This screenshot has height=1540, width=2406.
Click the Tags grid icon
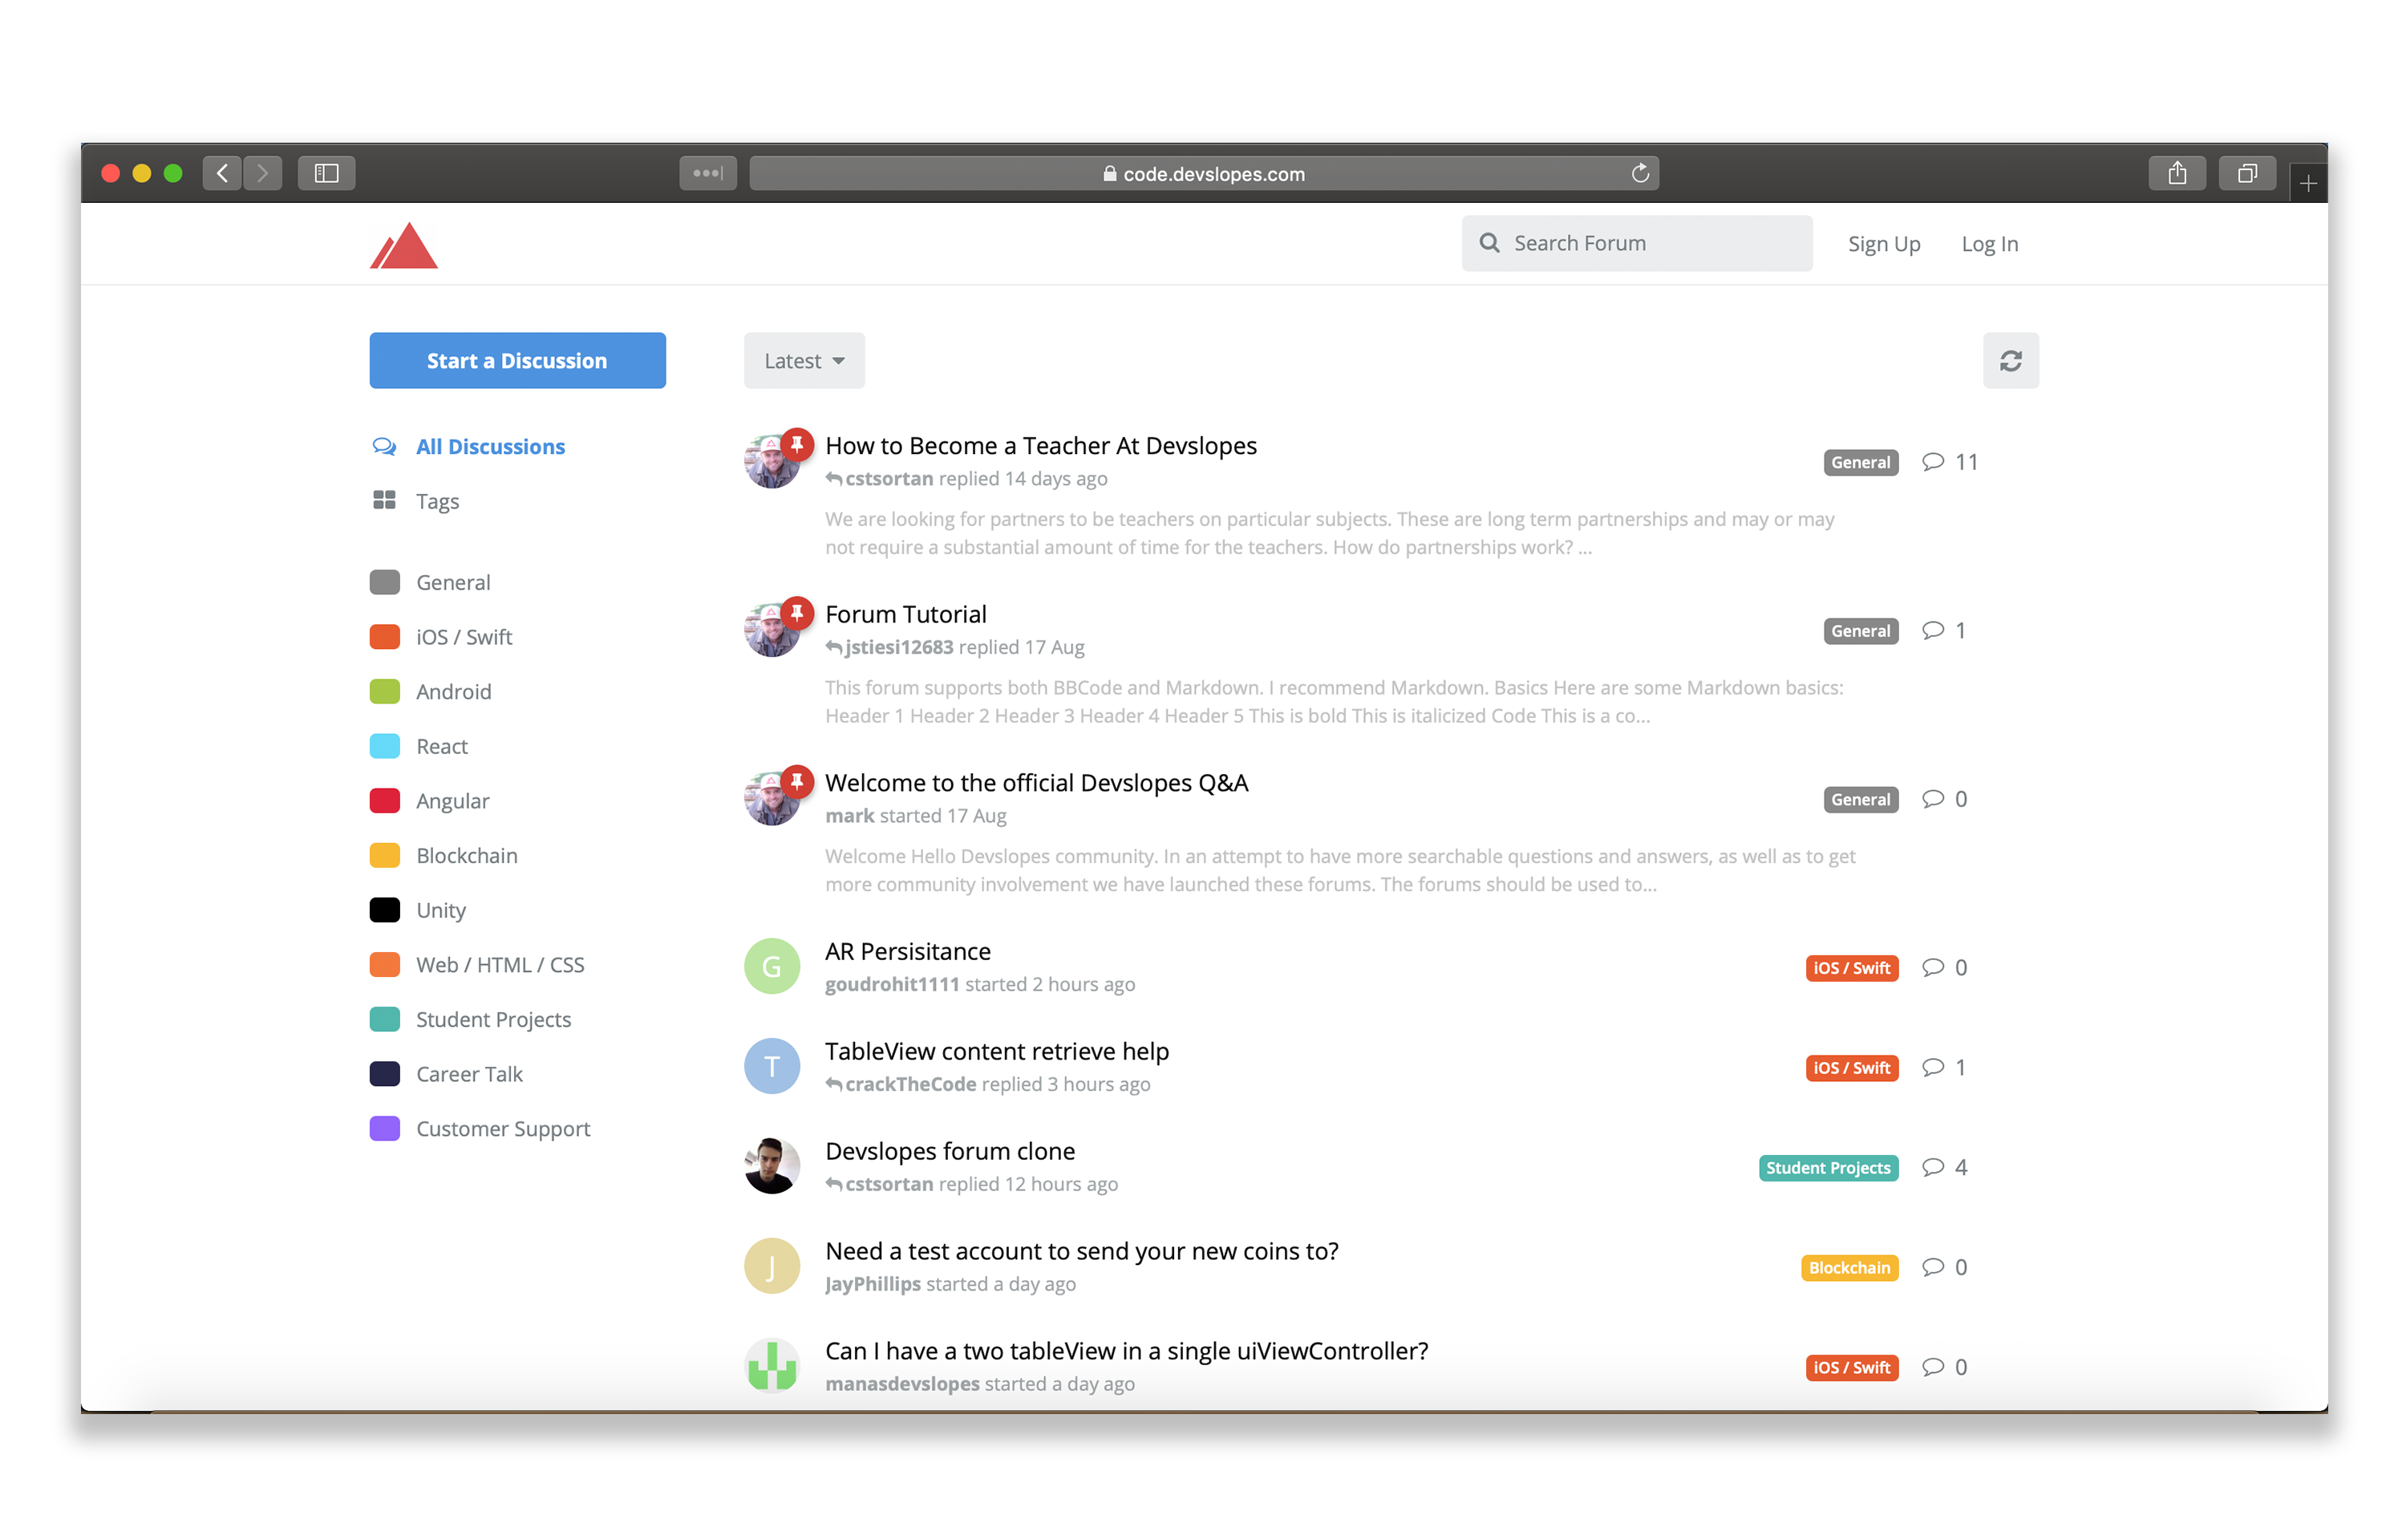coord(384,500)
